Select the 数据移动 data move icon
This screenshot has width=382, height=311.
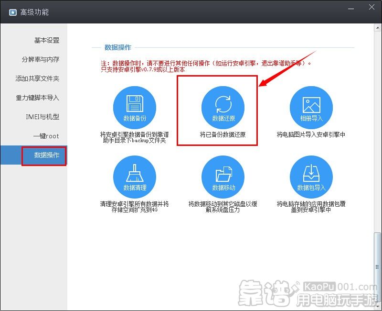tap(223, 177)
